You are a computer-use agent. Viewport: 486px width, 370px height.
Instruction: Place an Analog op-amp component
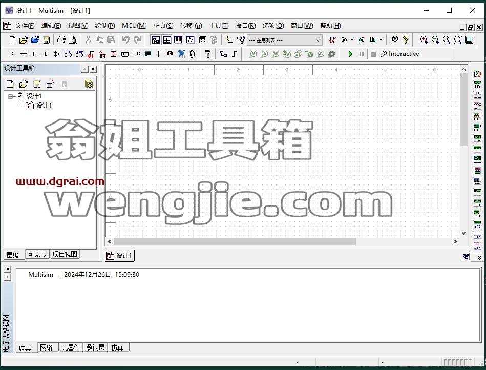(x=57, y=54)
